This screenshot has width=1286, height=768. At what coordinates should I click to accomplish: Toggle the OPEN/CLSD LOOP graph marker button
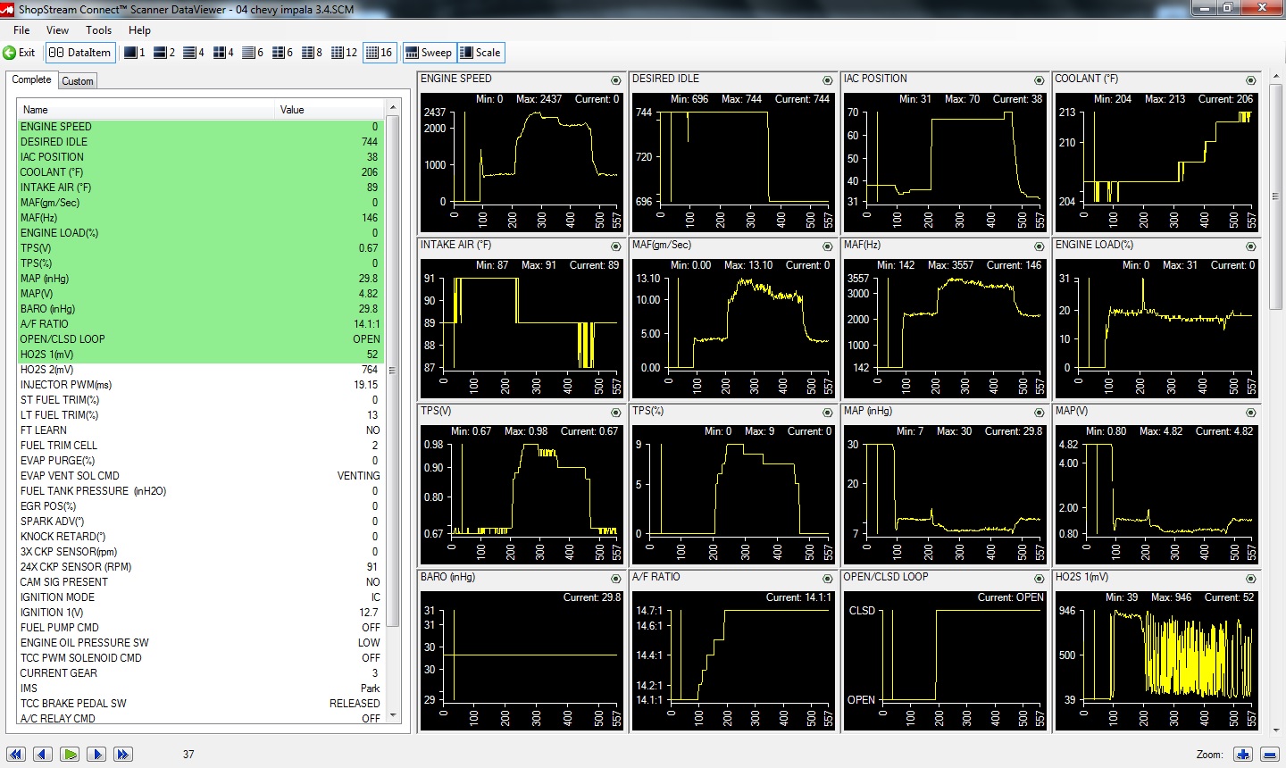tap(1039, 579)
